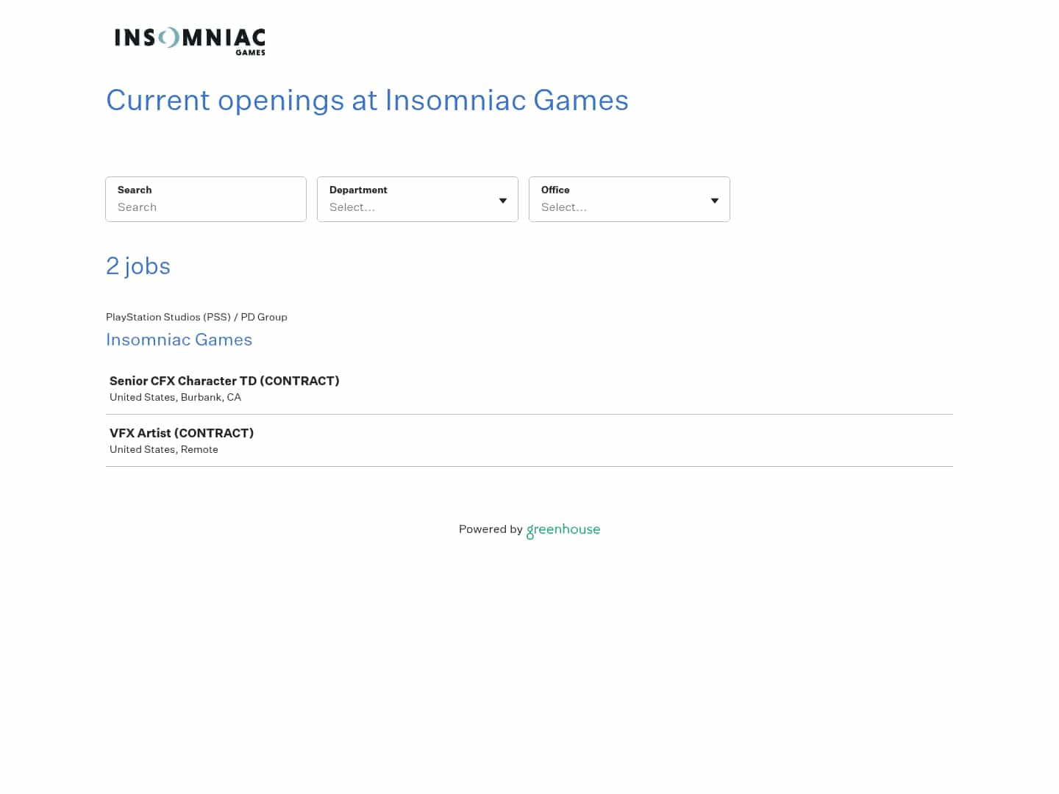The image size is (1059, 794).
Task: Select the Department filter box
Action: coord(418,199)
